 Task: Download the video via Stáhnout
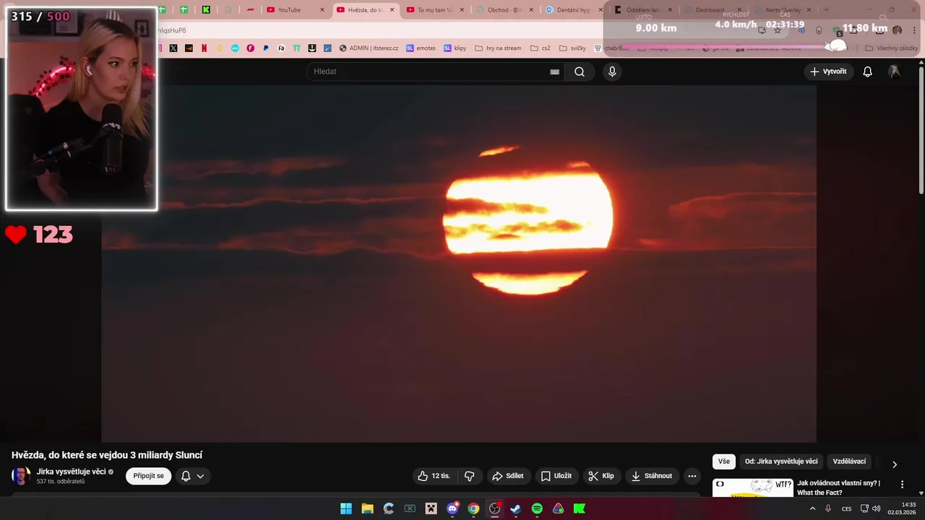(x=652, y=476)
